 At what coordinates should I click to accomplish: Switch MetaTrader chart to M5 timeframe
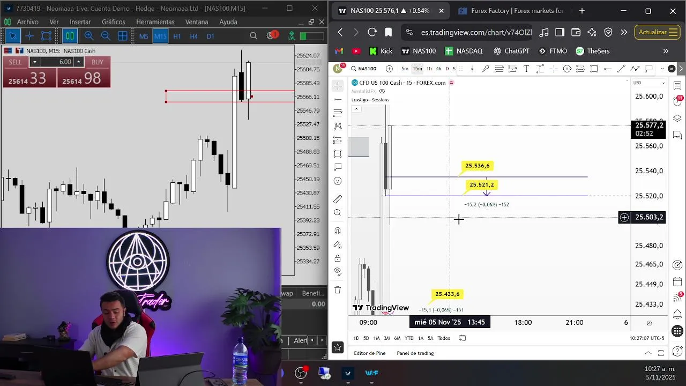tap(144, 36)
